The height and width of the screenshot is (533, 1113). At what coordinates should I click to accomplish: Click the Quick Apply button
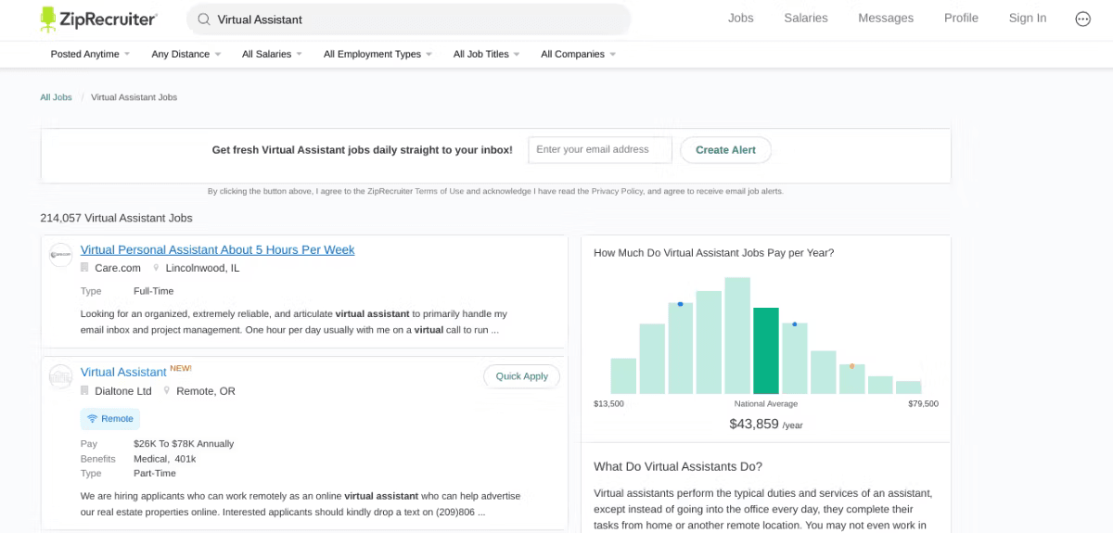pyautogui.click(x=521, y=376)
